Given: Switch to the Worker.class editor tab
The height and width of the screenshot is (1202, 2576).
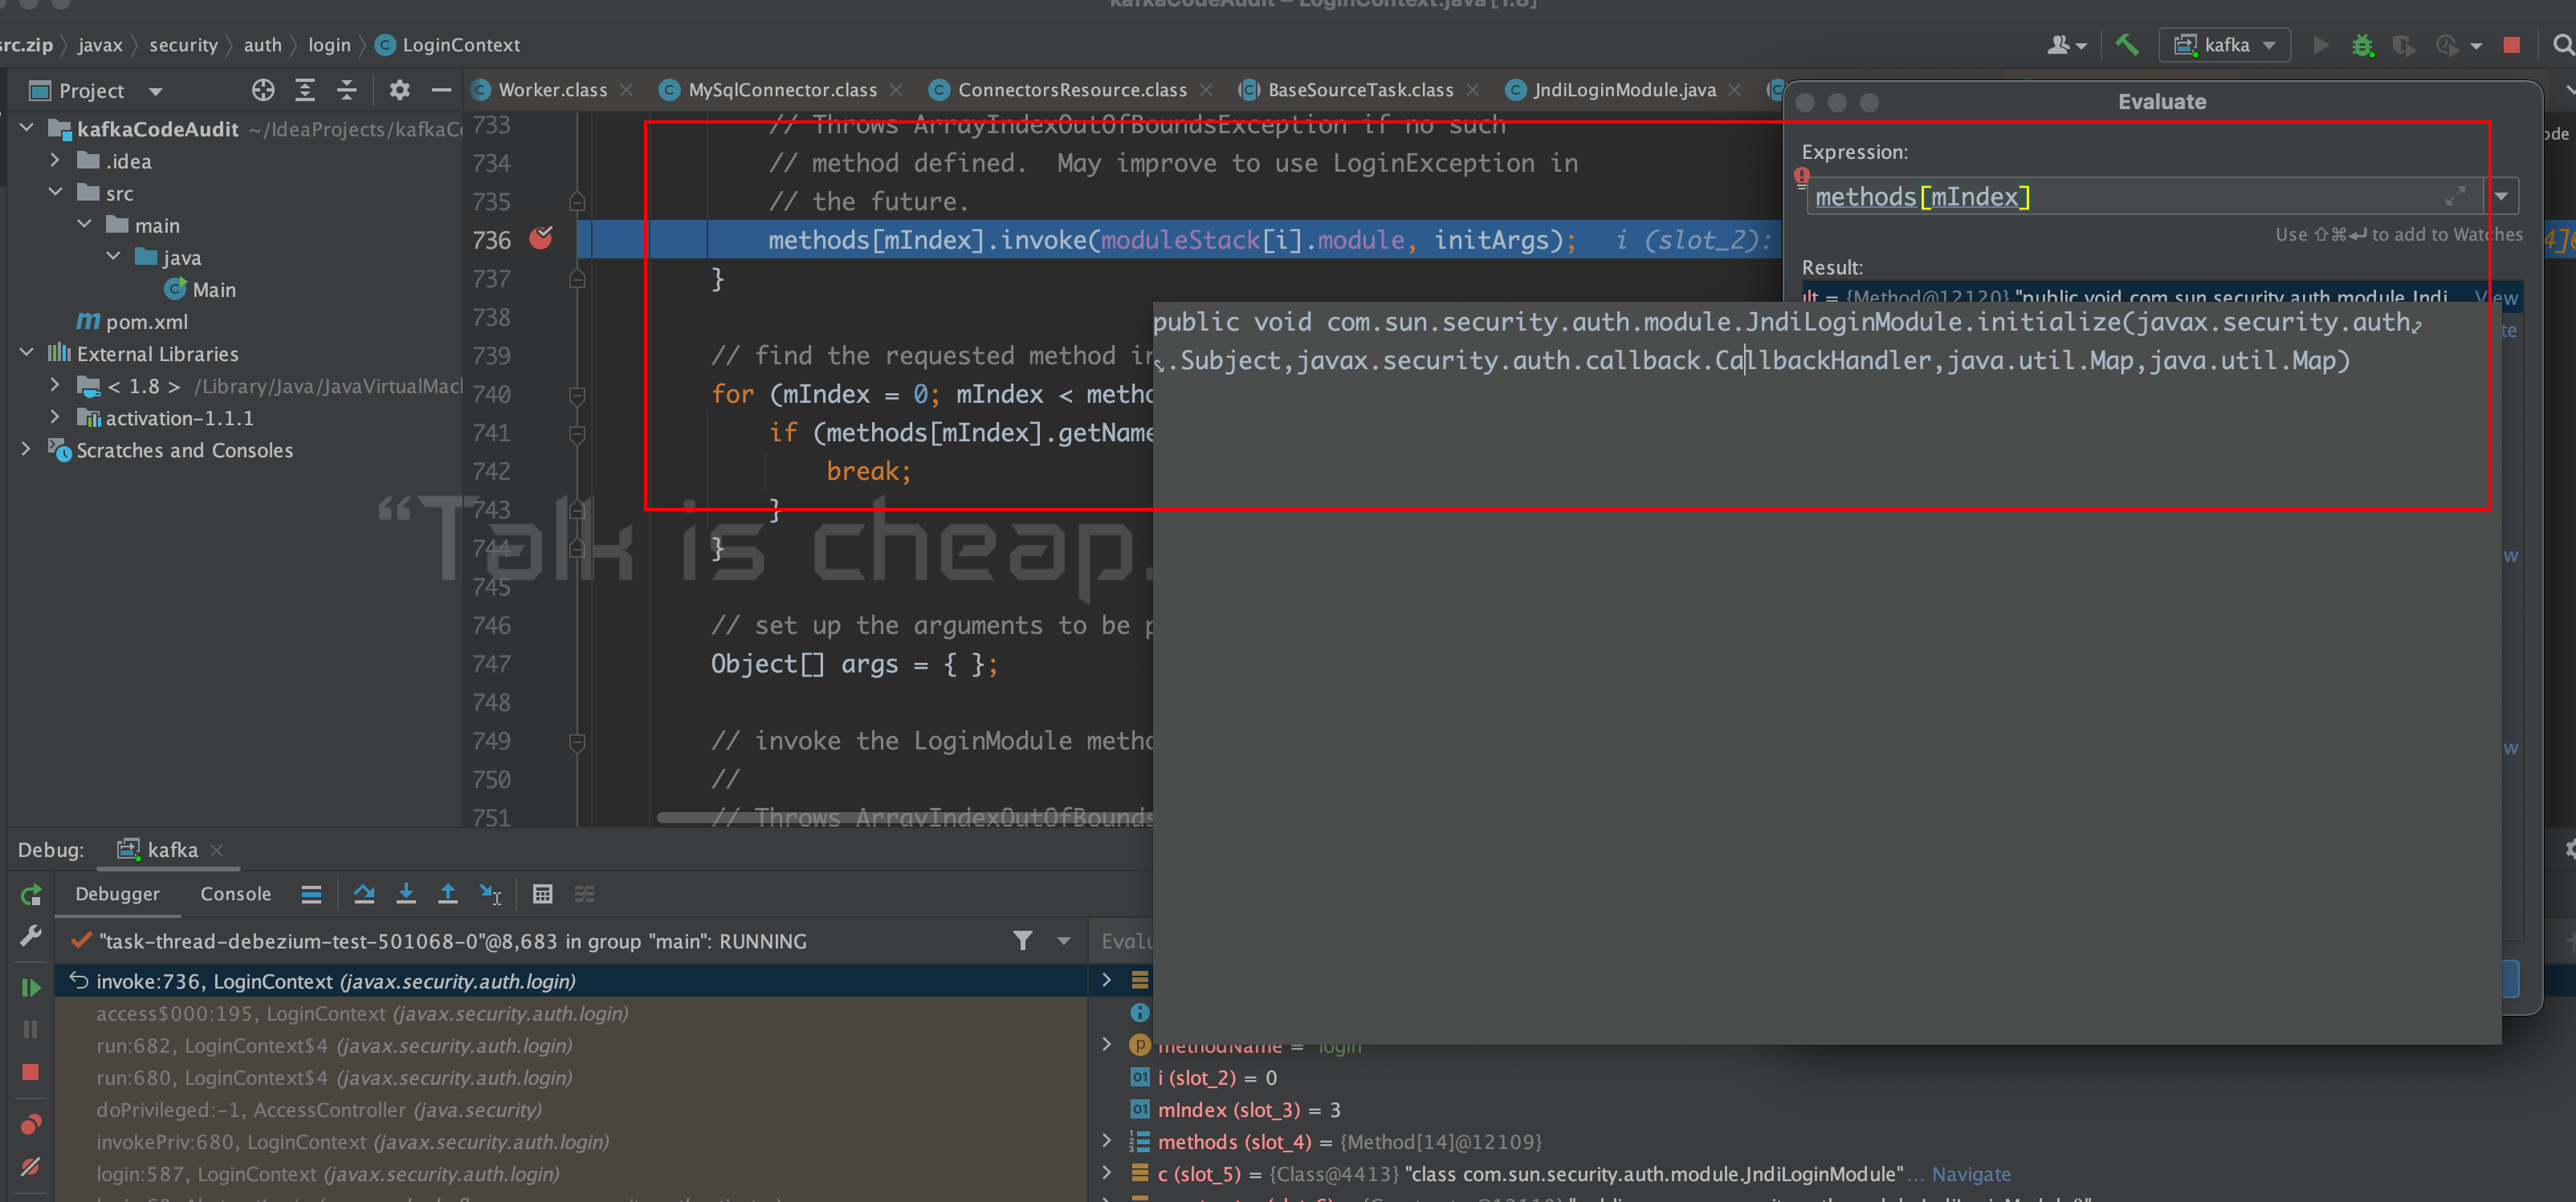Looking at the screenshot, I should coord(552,90).
